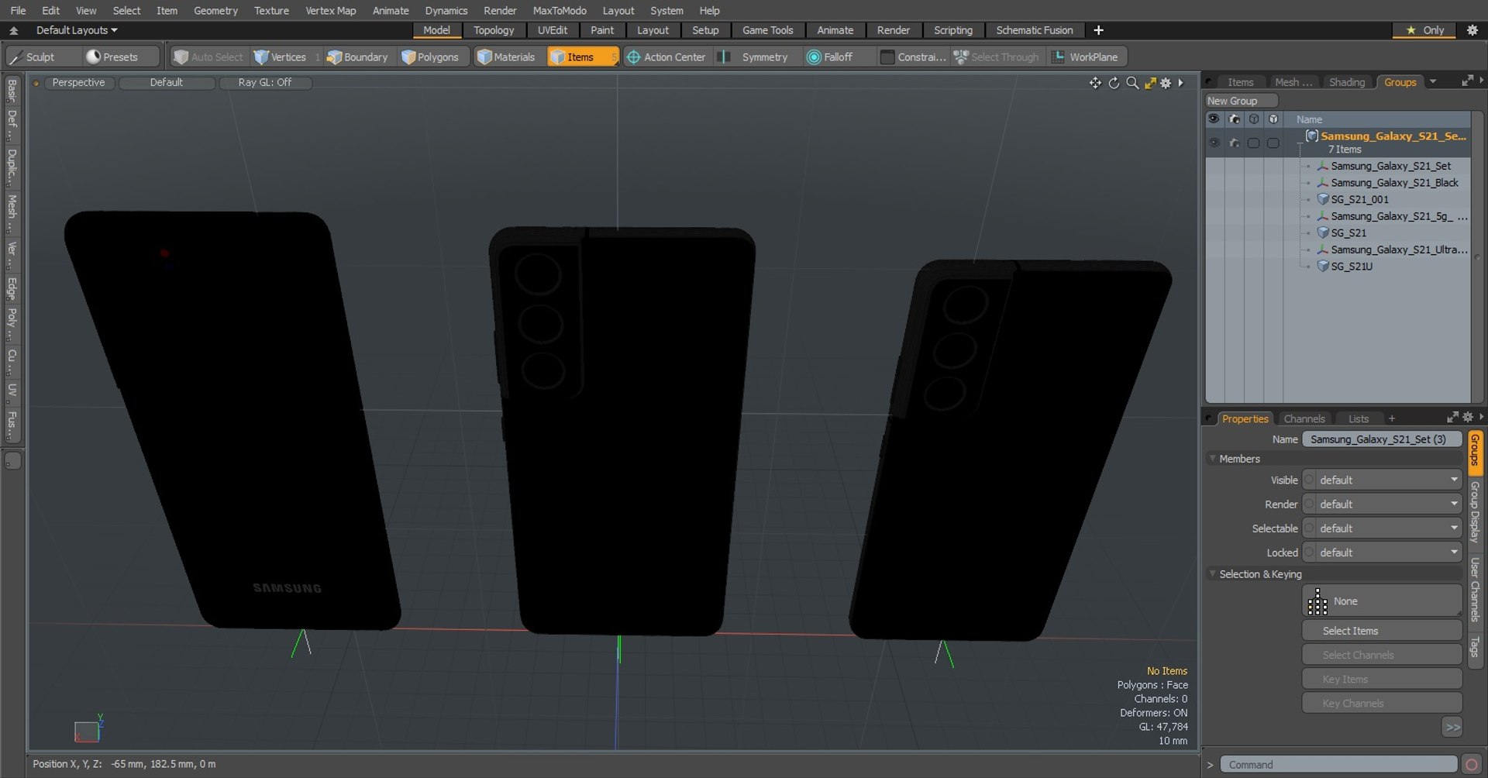
Task: Open the vertical Group Display tab
Action: click(1475, 511)
